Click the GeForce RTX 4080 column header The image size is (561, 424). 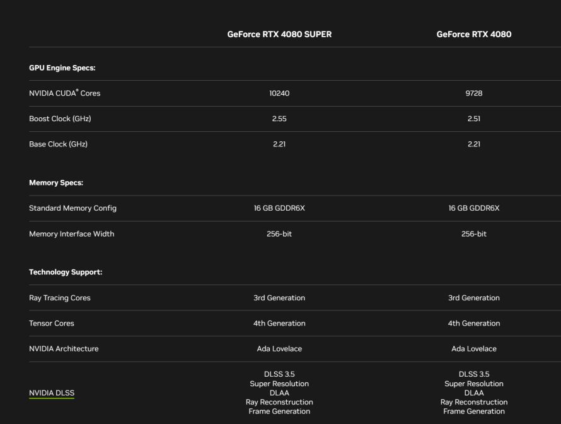tap(473, 35)
